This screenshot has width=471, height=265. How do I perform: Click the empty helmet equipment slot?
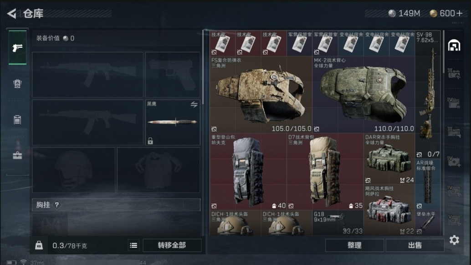tap(74, 170)
